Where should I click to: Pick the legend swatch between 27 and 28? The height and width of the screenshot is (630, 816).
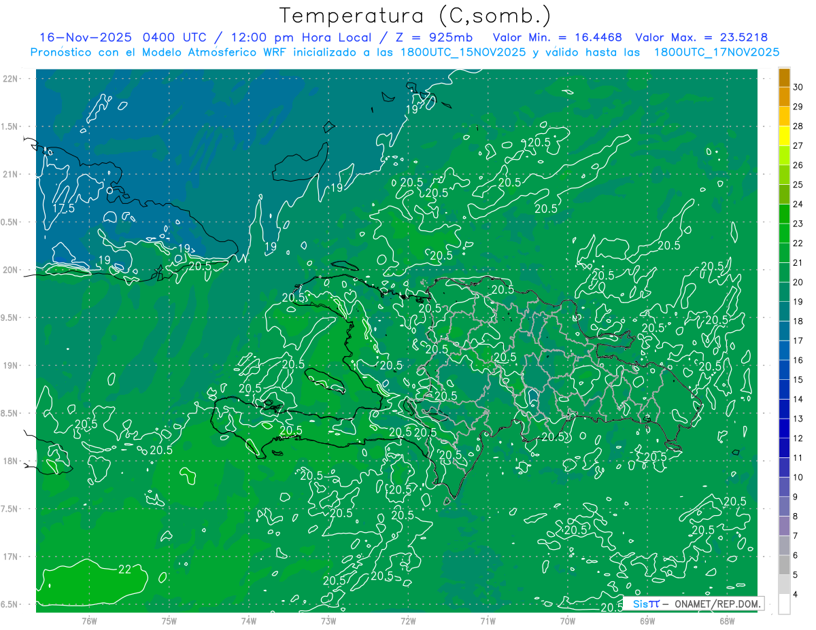click(x=784, y=136)
